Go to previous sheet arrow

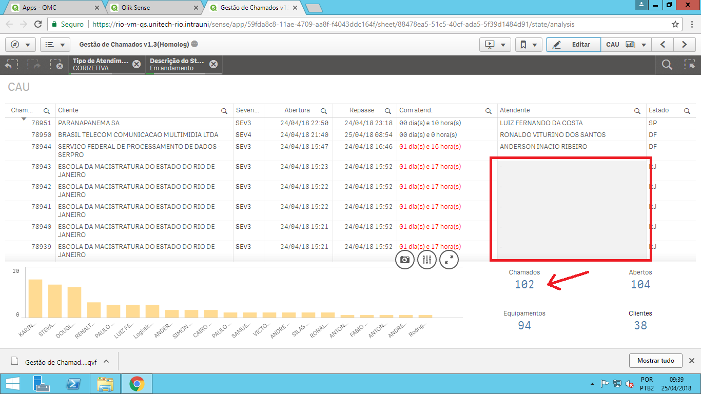(x=663, y=45)
